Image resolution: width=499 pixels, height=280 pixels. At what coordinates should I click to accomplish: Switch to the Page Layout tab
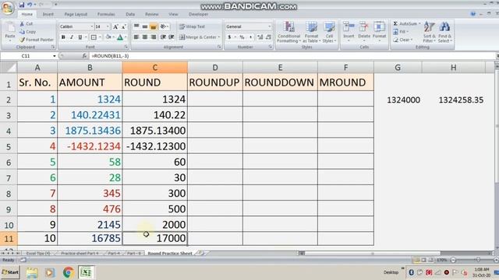76,14
